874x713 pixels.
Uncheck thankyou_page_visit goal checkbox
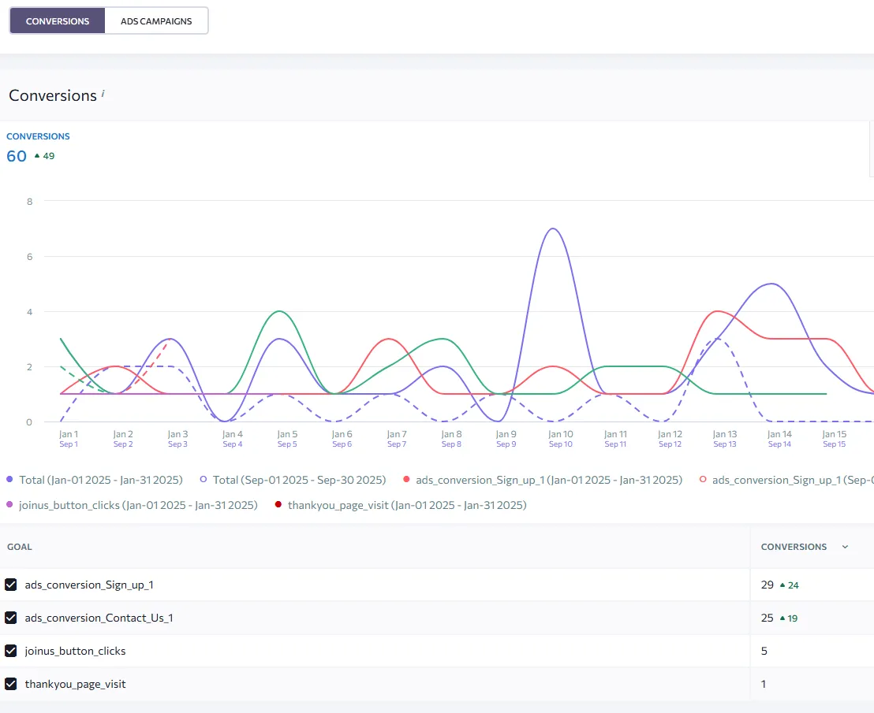tap(10, 684)
